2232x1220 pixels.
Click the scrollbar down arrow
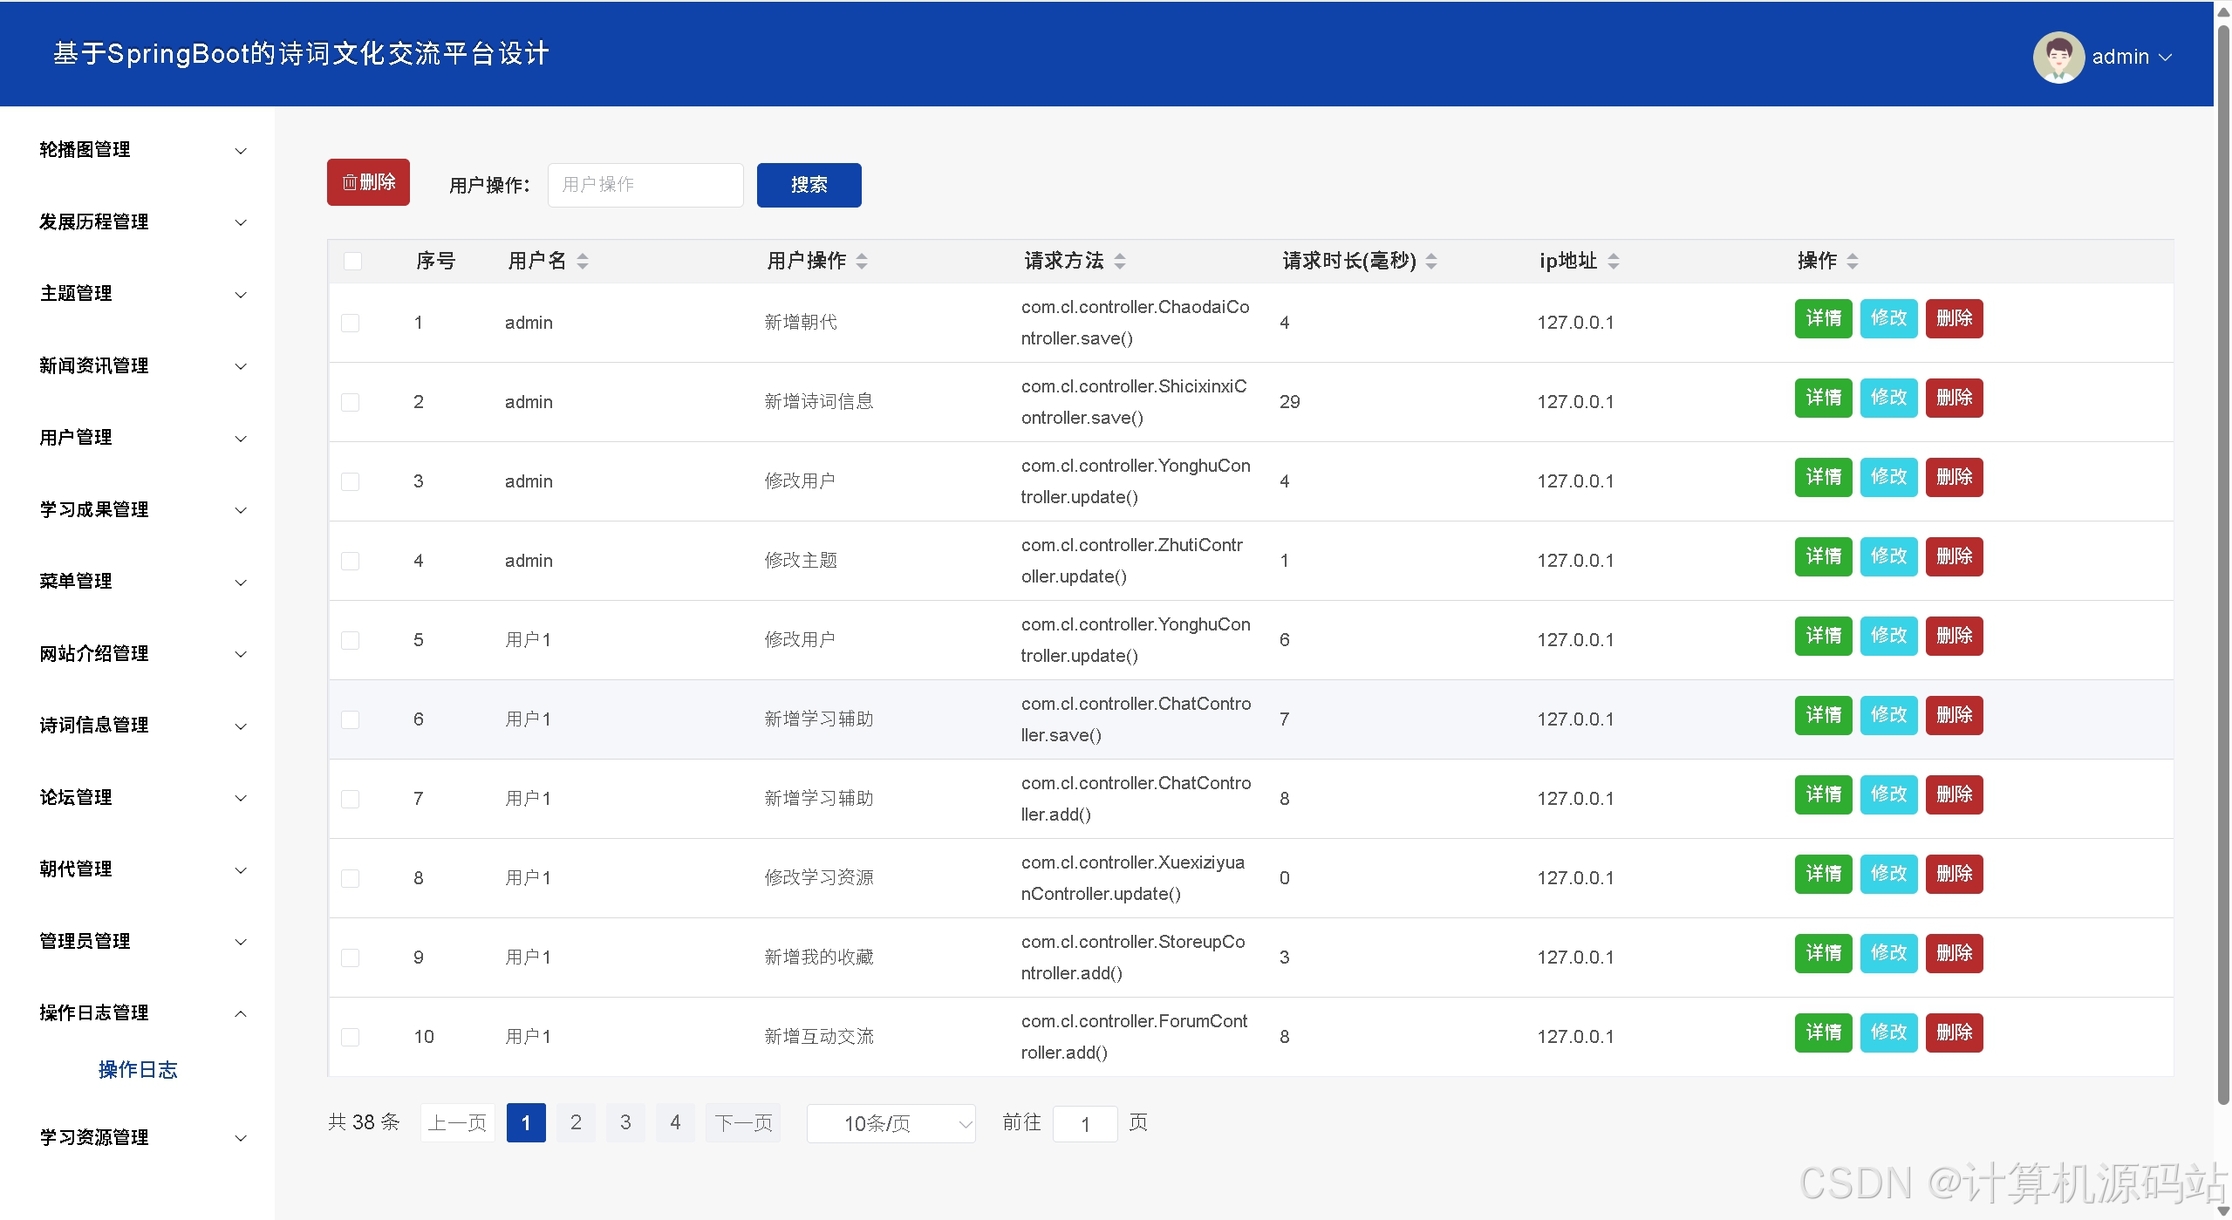click(x=2223, y=1210)
